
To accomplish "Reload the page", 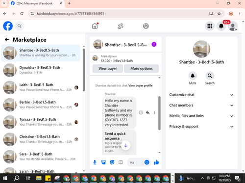I will (22, 13).
